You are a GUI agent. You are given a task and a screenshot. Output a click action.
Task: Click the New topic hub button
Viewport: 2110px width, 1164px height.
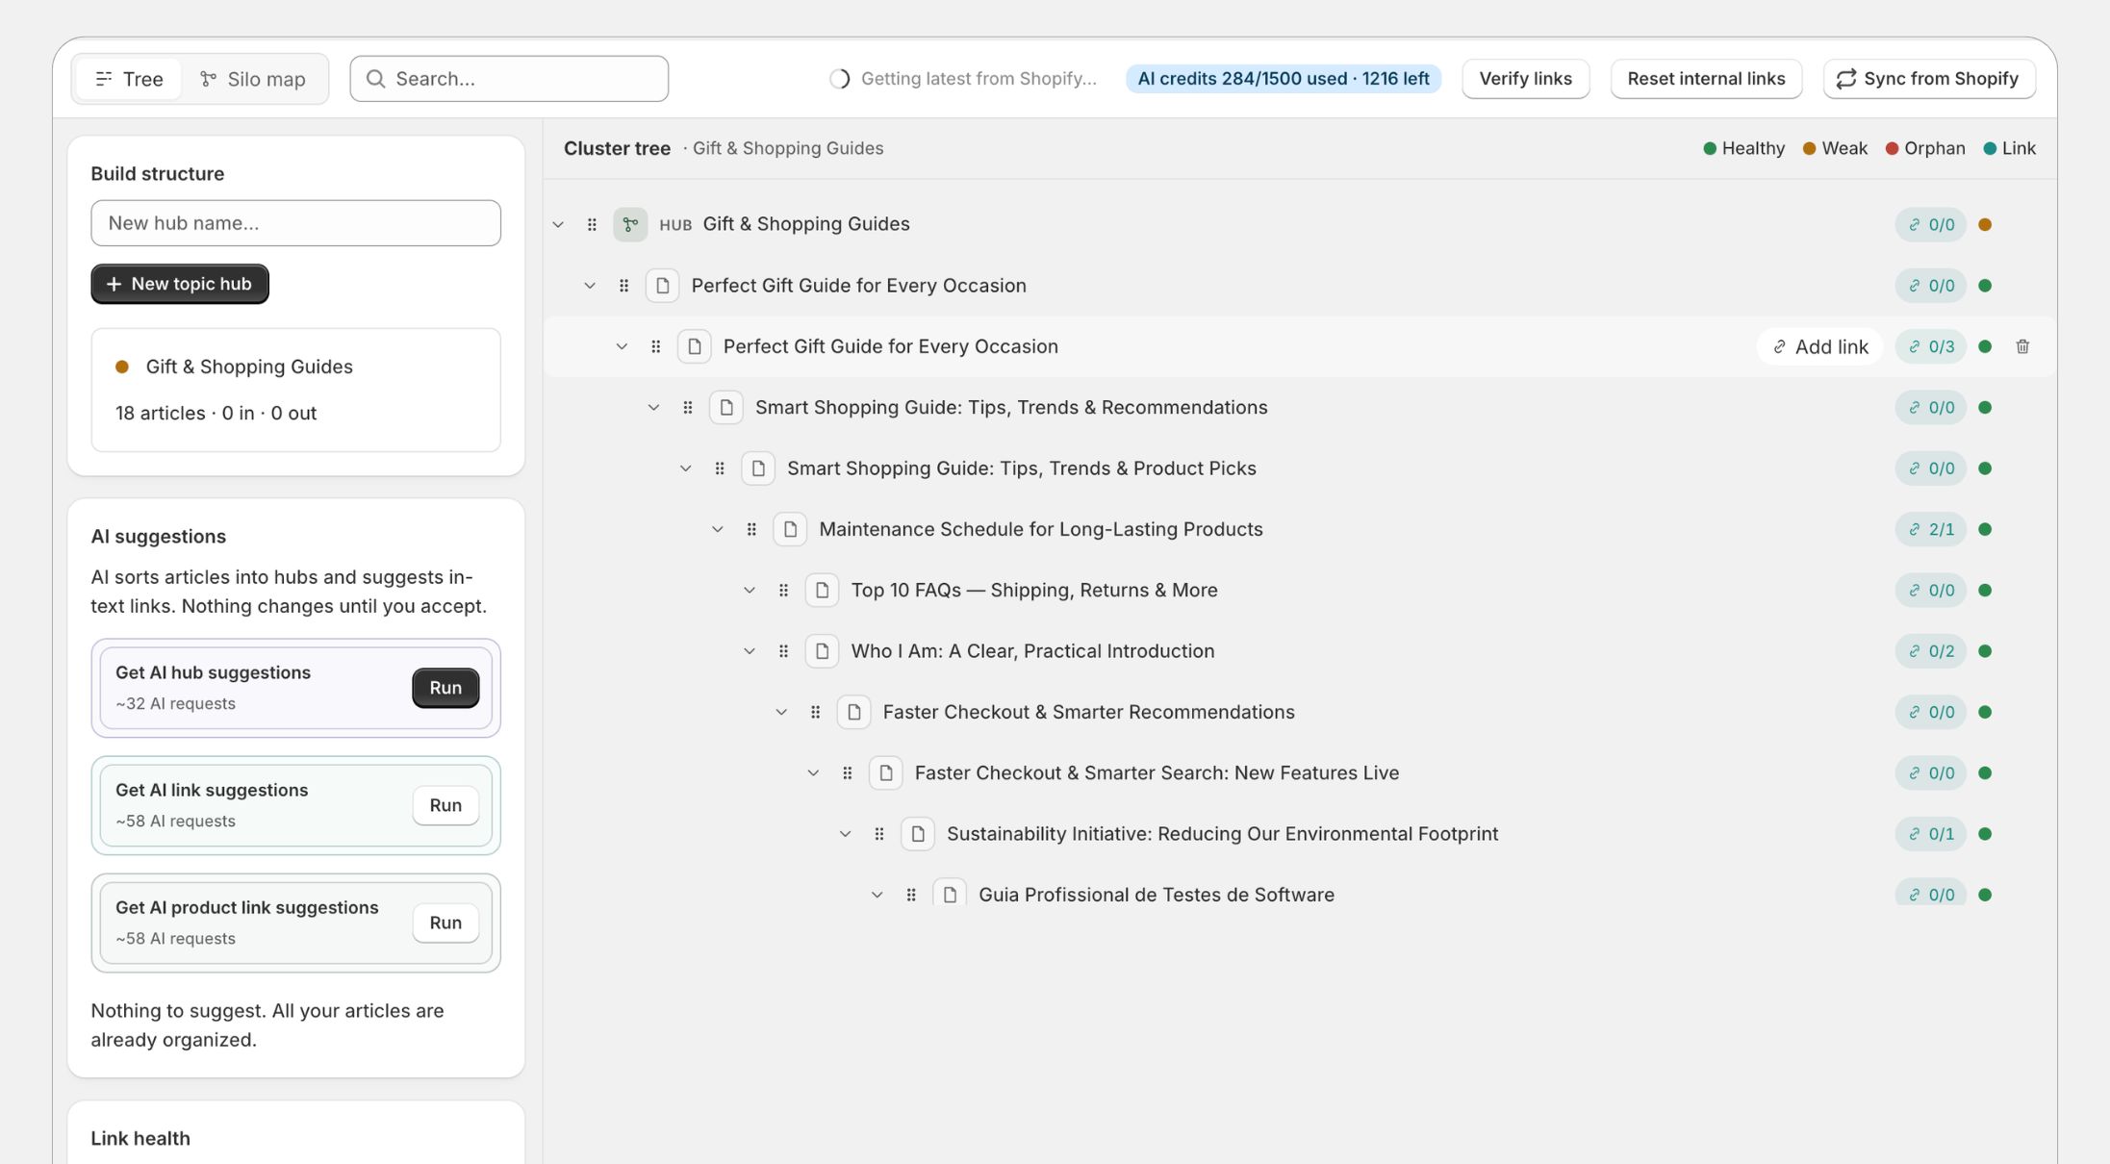(180, 284)
